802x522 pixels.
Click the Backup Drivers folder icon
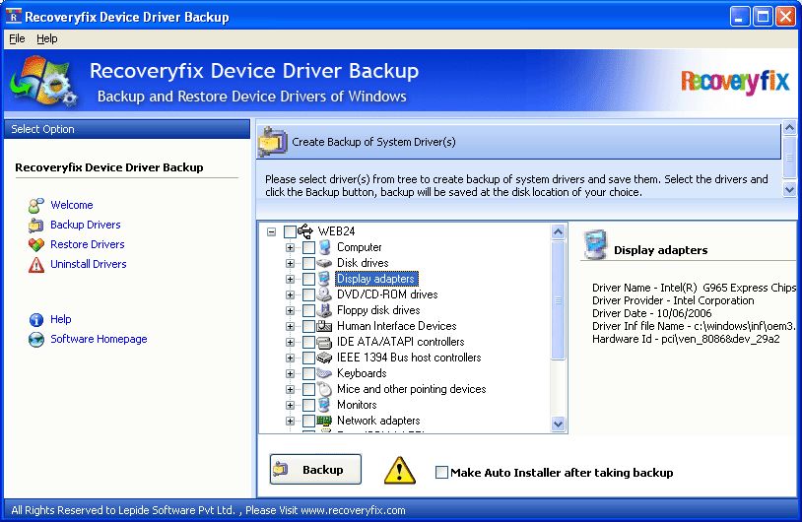36,226
